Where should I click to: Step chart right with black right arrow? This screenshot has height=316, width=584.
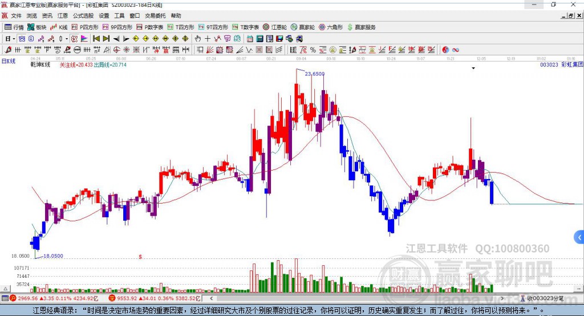[x=126, y=38]
